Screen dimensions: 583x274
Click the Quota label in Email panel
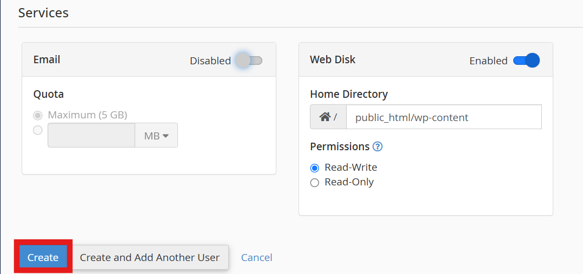click(x=49, y=94)
